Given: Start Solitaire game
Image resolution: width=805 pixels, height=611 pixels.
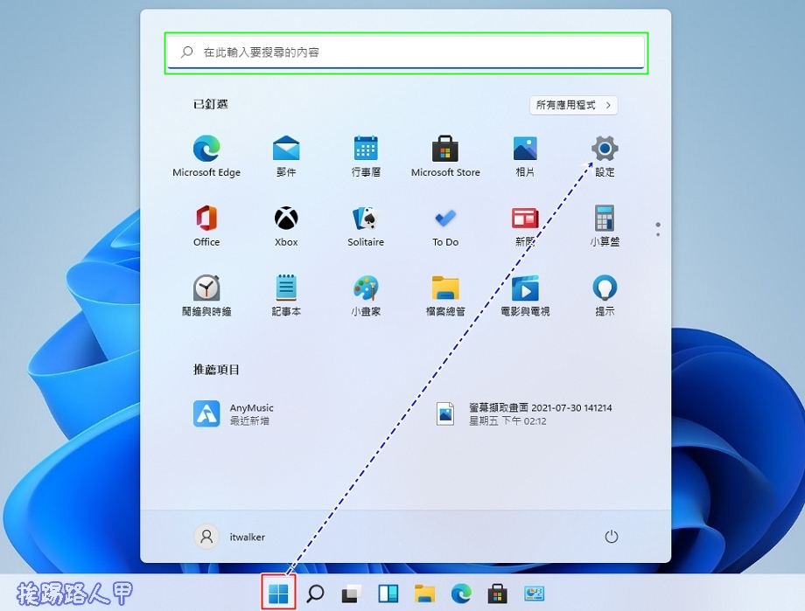Looking at the screenshot, I should (x=366, y=226).
